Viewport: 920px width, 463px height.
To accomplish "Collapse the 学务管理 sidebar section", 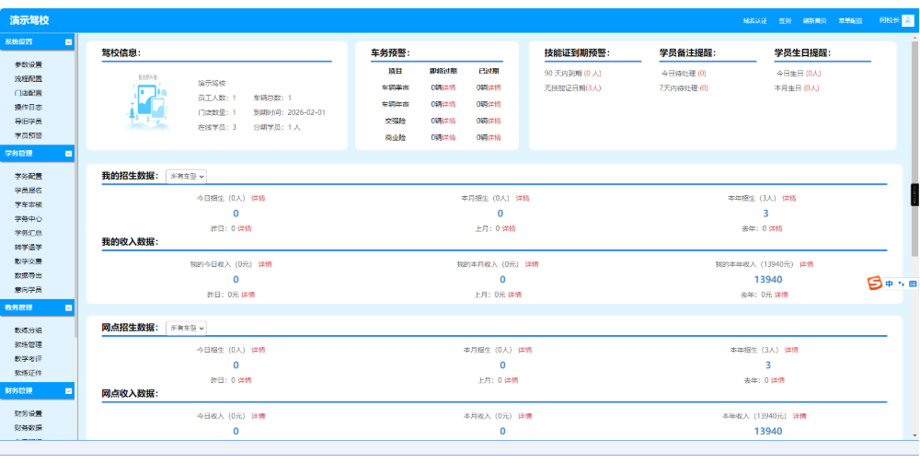I will tap(68, 154).
